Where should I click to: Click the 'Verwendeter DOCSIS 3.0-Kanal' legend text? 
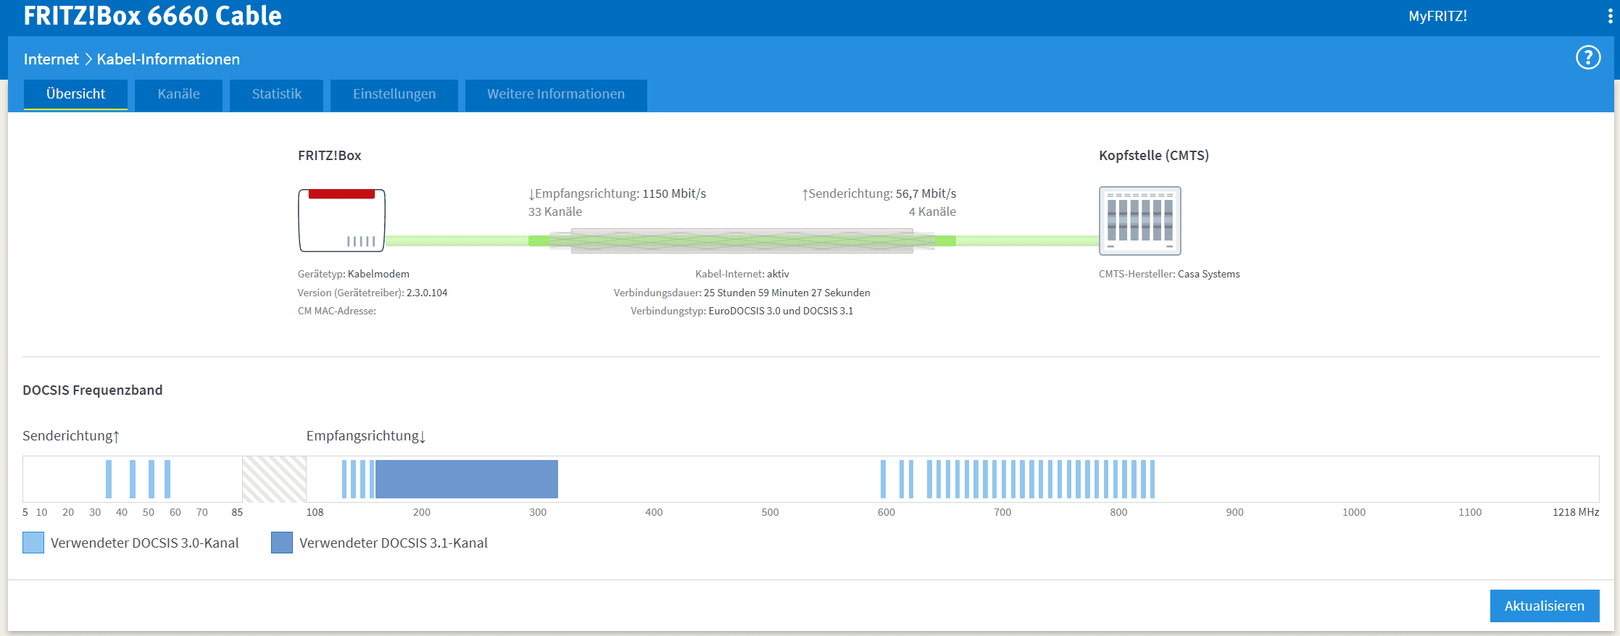pos(145,543)
